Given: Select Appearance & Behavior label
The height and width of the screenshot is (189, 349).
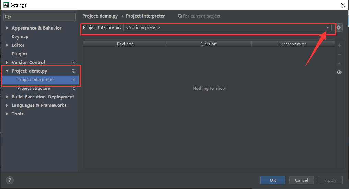Looking at the screenshot, I should coord(36,28).
